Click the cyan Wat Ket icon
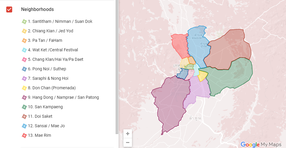 coord(24,50)
